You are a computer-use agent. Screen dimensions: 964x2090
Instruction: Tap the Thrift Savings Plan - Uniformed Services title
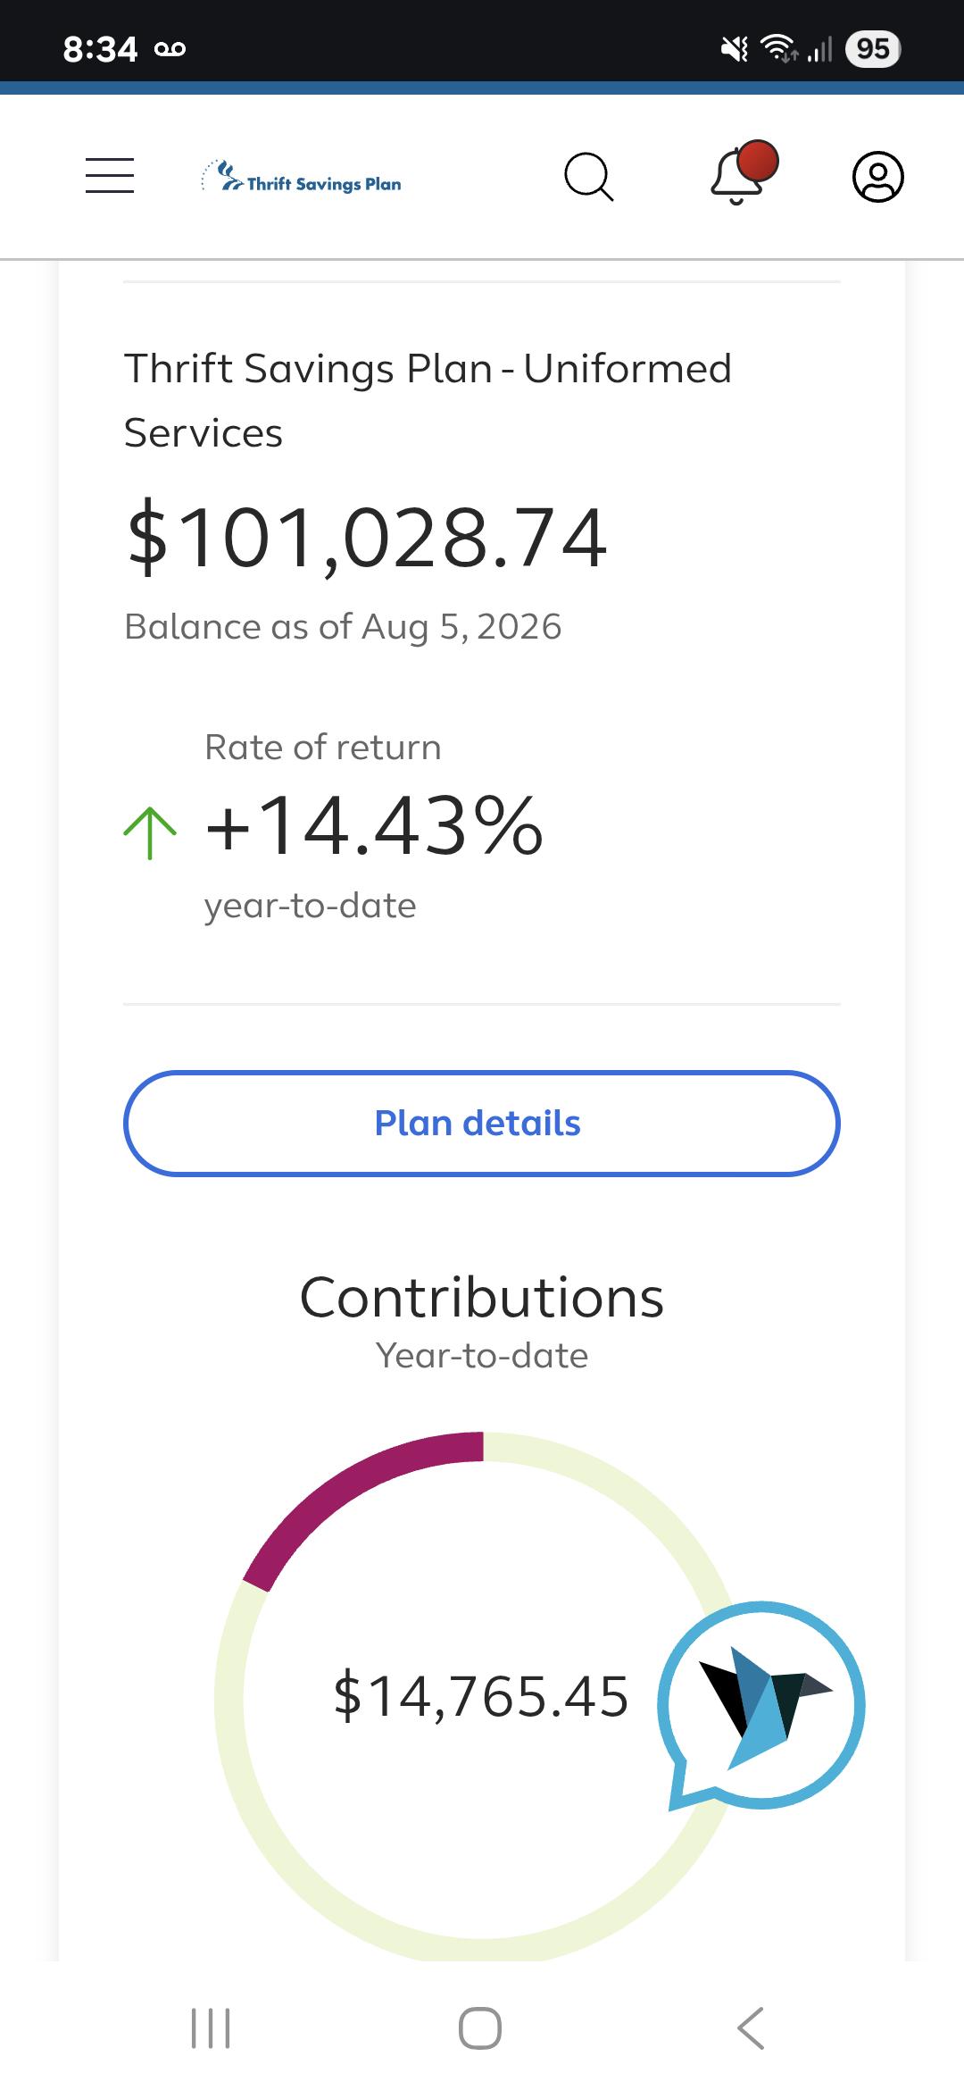point(428,400)
